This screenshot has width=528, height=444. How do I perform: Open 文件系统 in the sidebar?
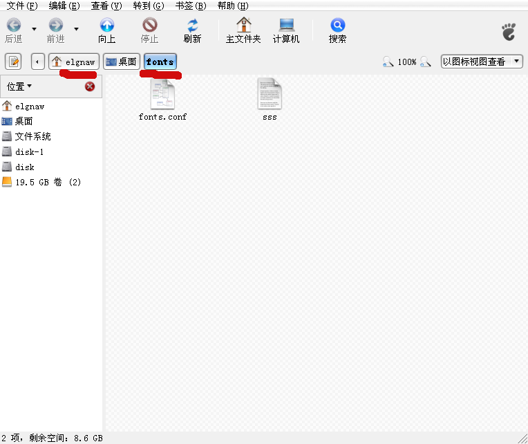point(51,136)
